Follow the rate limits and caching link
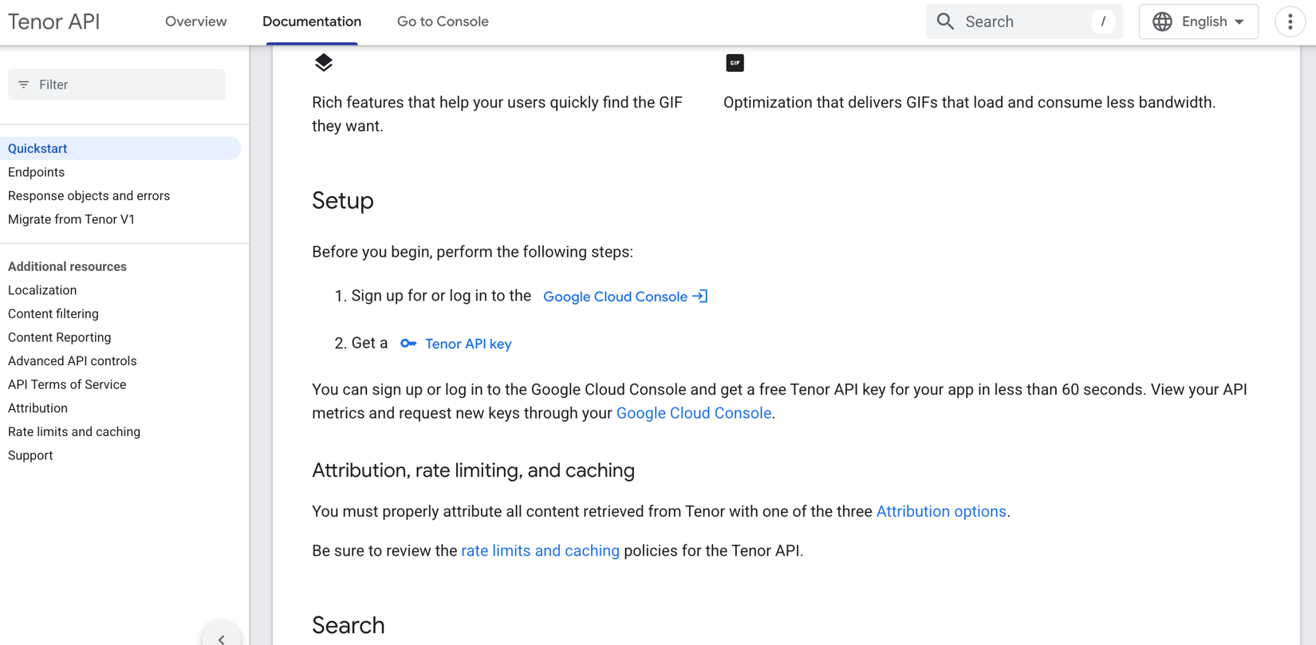 pos(540,551)
